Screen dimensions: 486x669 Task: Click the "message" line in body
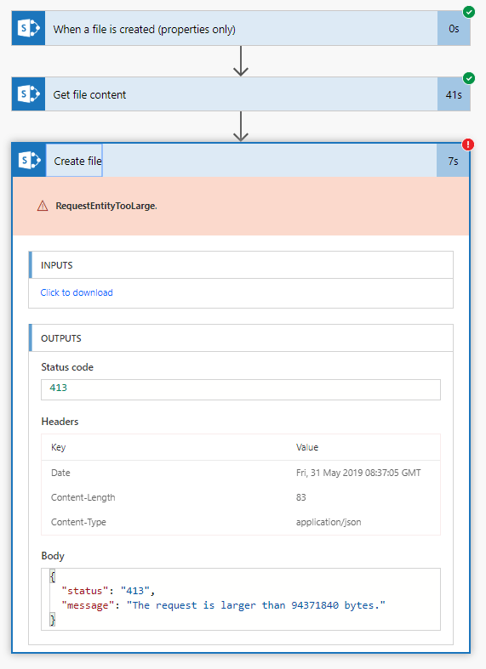point(223,605)
